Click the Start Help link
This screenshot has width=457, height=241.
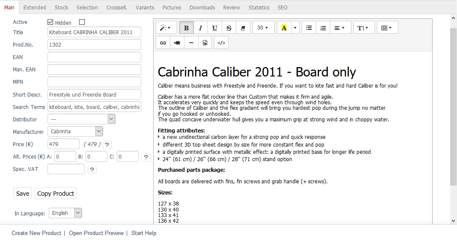pos(144,233)
